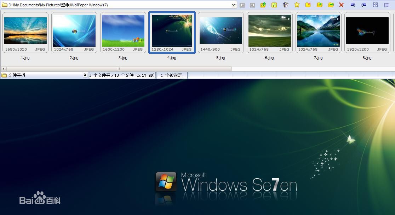This screenshot has width=395, height=215.
Task: Delete the selected file with the red X
Action: (341, 5)
